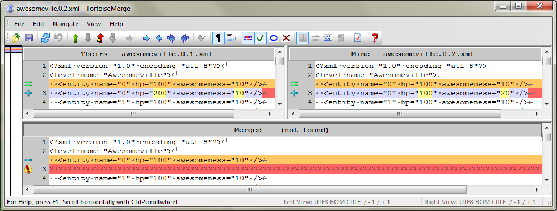Click the conflict warning marker in Merged pane
Screen dimensions: 557x211
pyautogui.click(x=28, y=170)
